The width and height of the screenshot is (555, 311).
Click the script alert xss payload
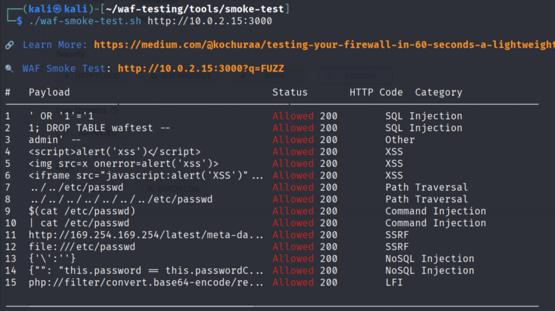click(115, 152)
